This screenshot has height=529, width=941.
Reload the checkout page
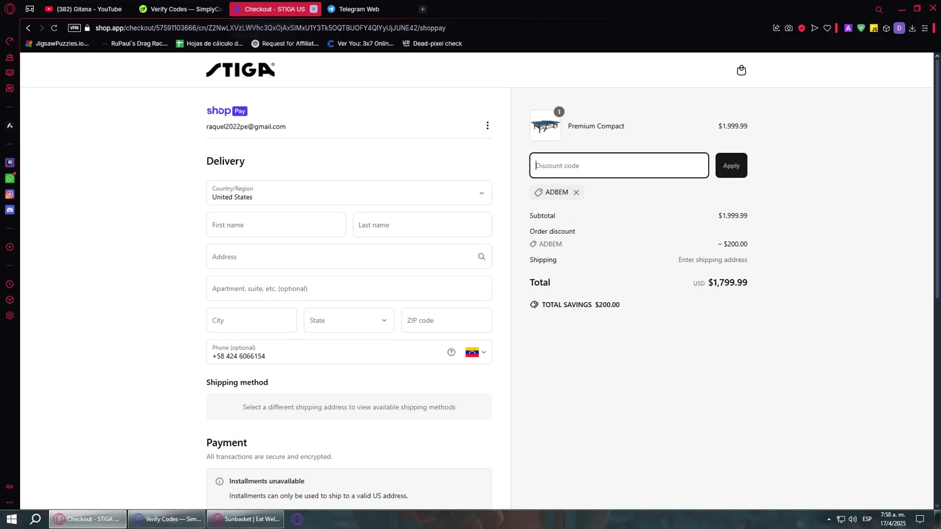[x=55, y=28]
